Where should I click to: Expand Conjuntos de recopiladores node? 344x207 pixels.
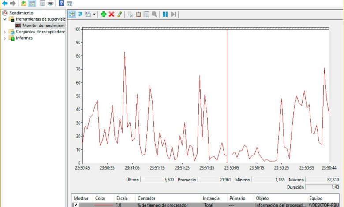click(x=4, y=32)
